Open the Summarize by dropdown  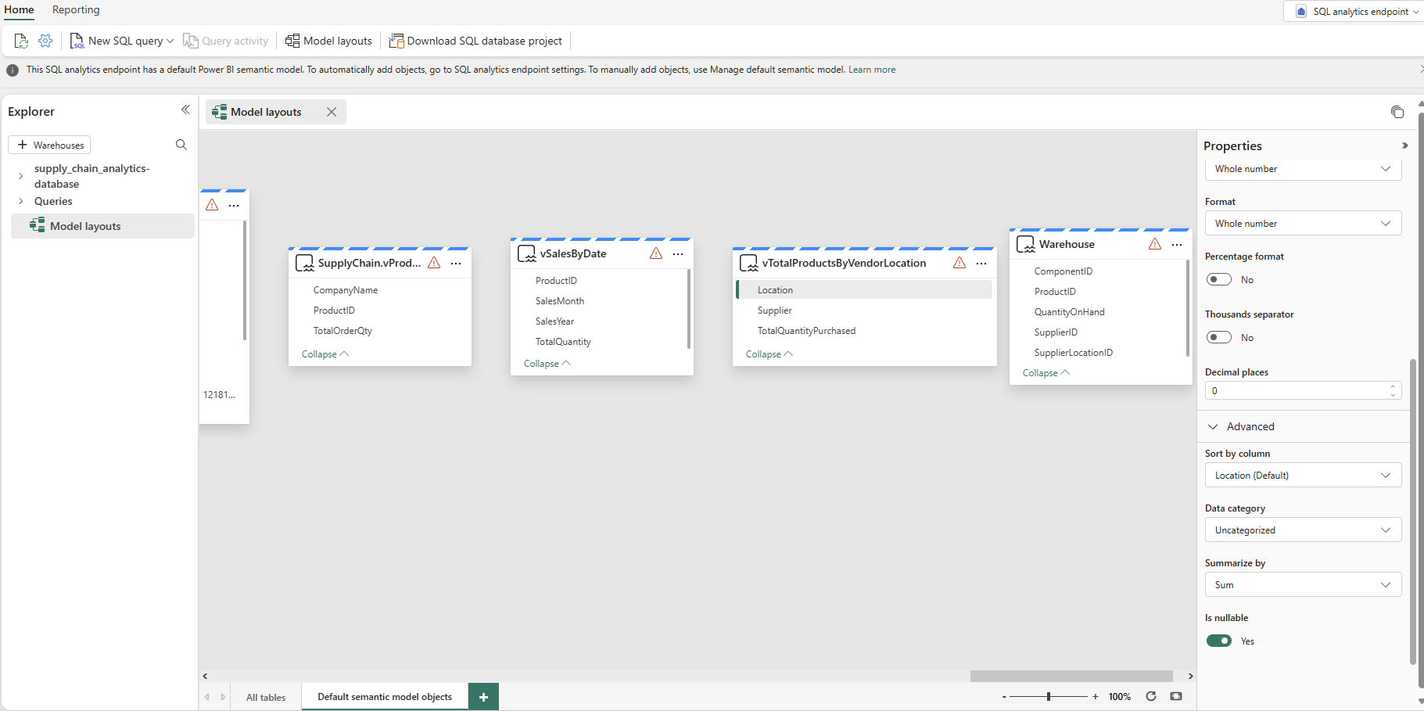[1303, 584]
